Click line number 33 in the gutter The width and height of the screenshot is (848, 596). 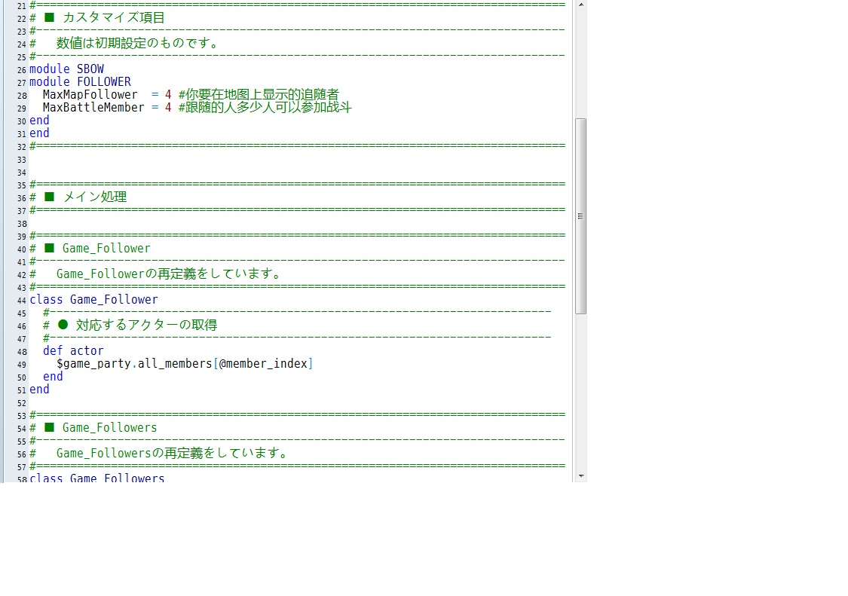tap(21, 160)
